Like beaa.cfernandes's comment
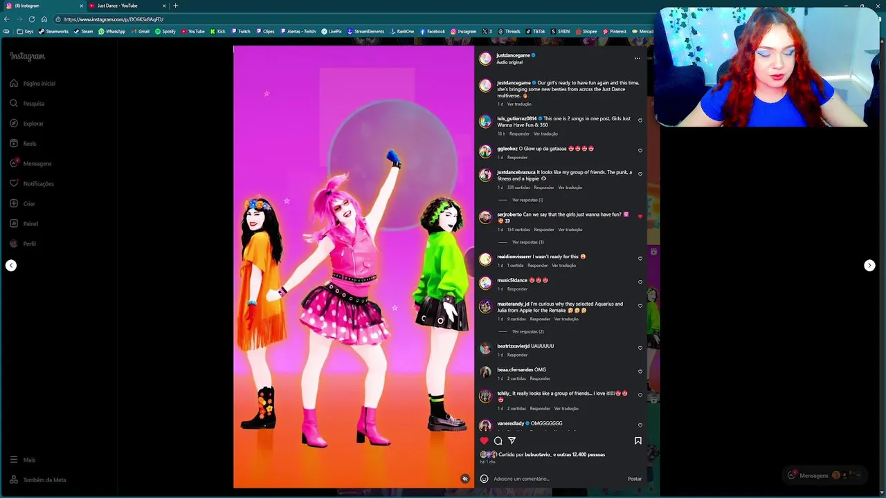886x498 pixels. point(640,371)
